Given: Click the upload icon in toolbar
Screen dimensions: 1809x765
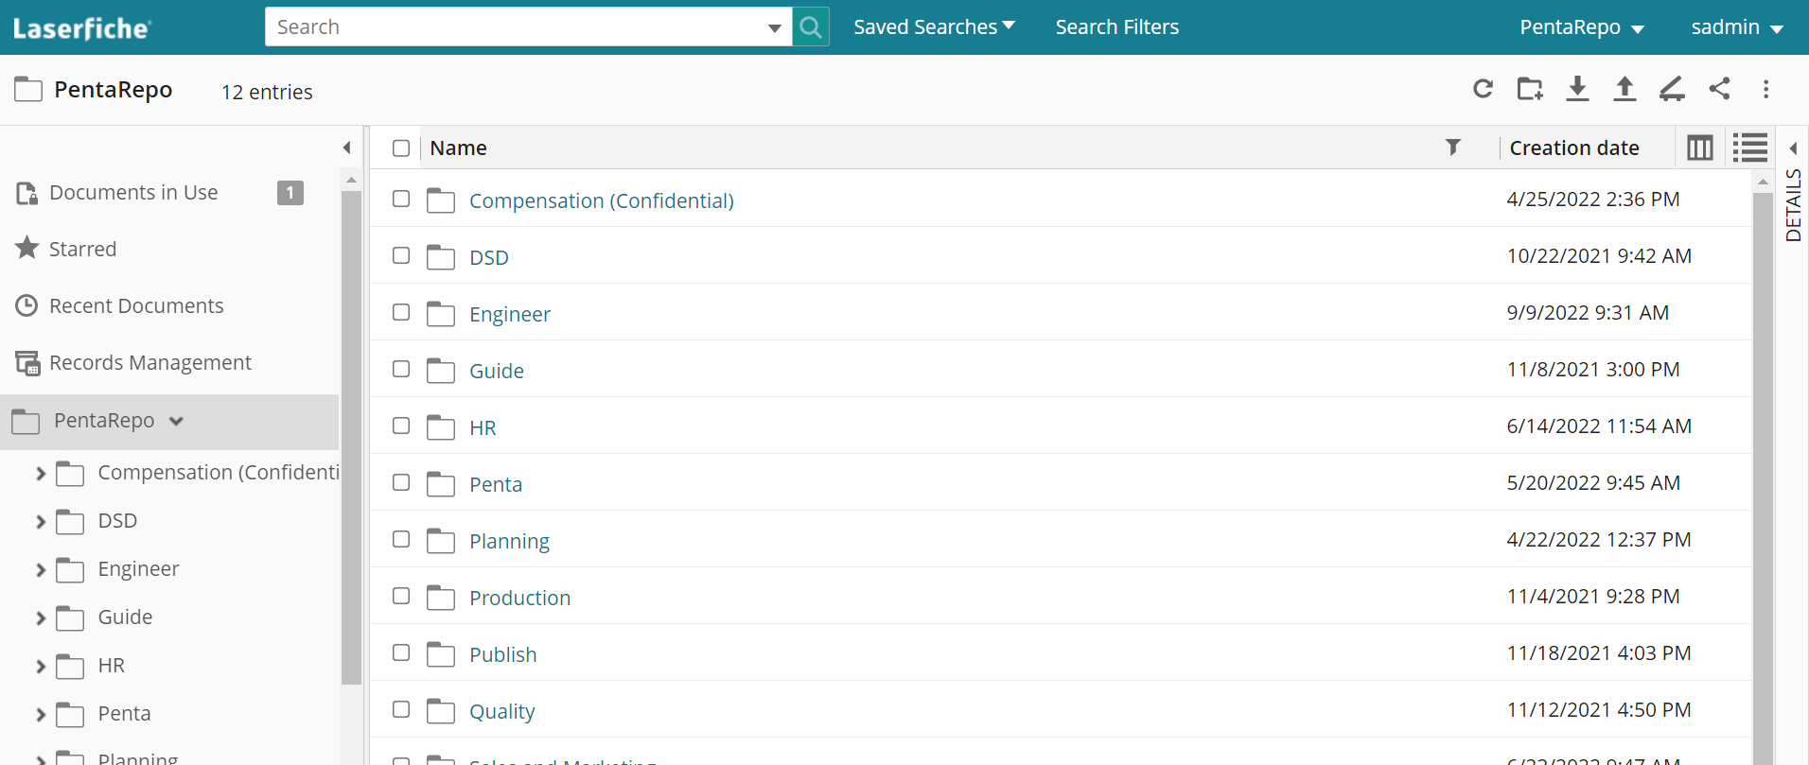Looking at the screenshot, I should pos(1625,89).
